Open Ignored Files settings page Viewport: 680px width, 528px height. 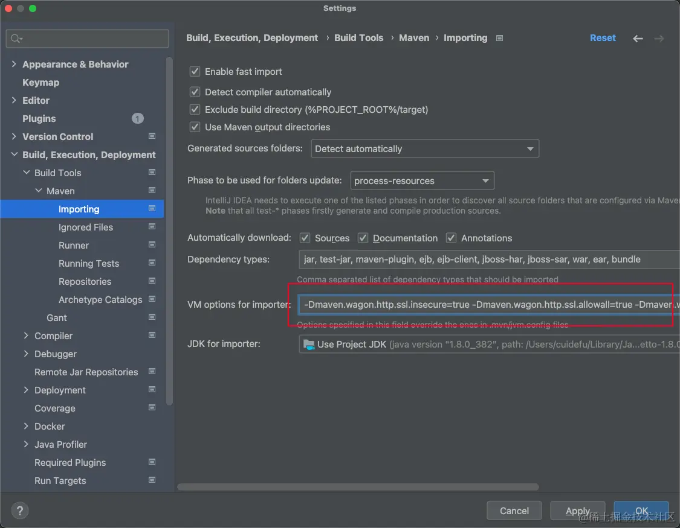pyautogui.click(x=85, y=227)
